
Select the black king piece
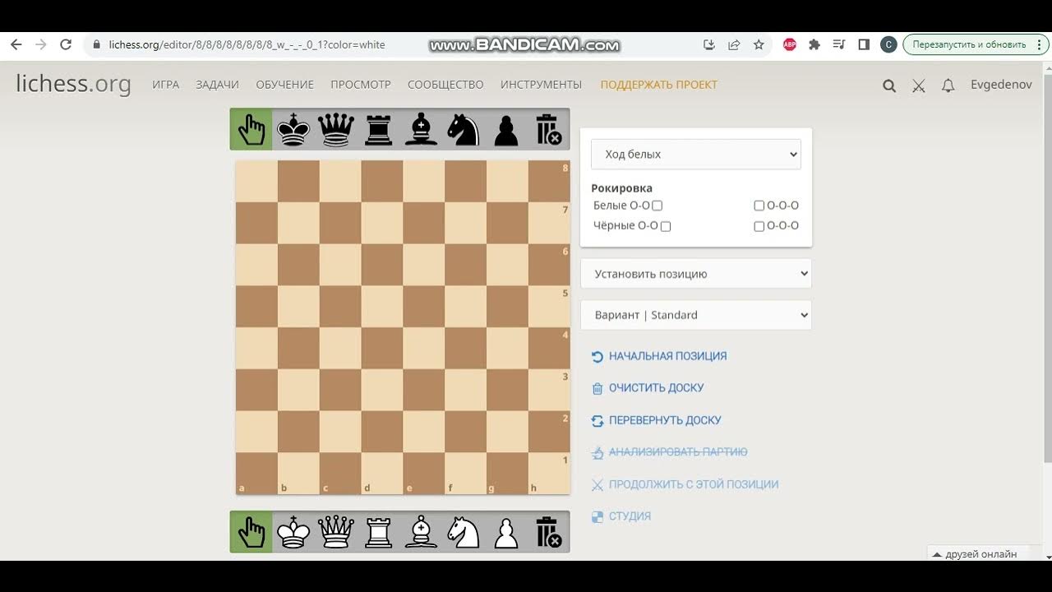coord(293,130)
